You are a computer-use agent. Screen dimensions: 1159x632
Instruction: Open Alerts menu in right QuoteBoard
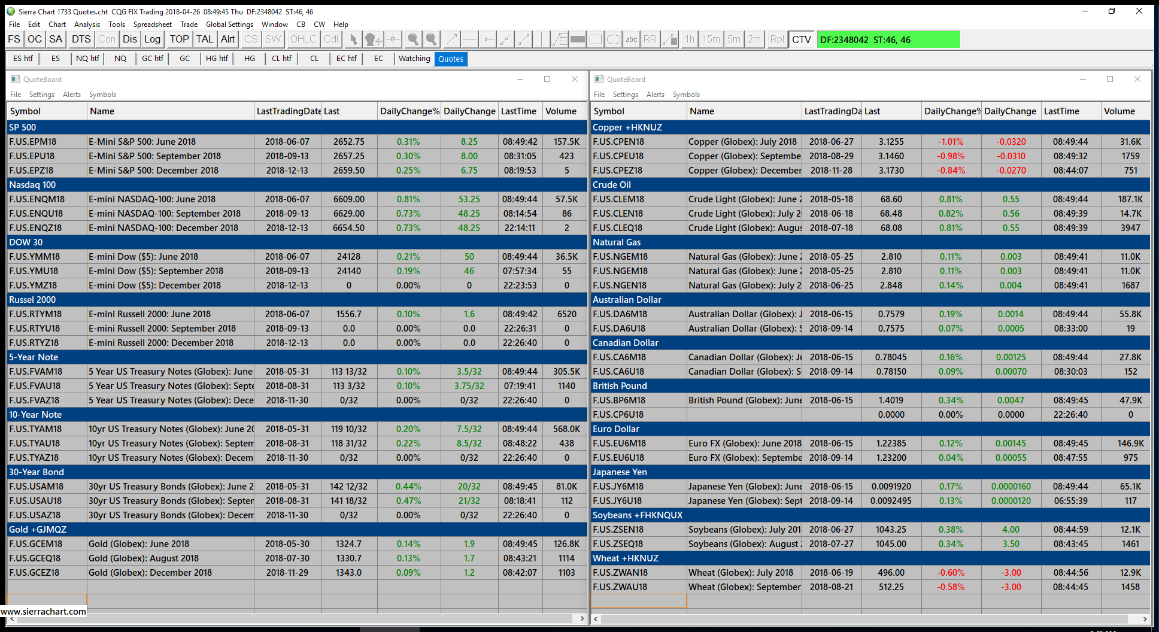click(x=655, y=95)
